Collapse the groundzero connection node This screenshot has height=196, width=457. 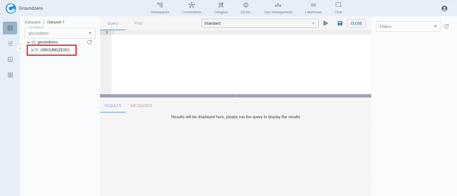point(29,42)
